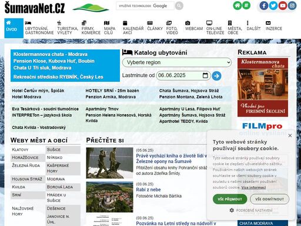Open Apartmány U Lesa, Filipova Huť
Screen dimensions: 301x226
pyautogui.click(x=190, y=109)
